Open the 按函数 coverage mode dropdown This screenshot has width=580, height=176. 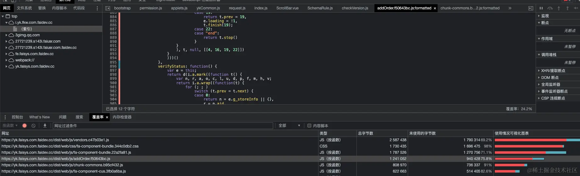click(10, 126)
